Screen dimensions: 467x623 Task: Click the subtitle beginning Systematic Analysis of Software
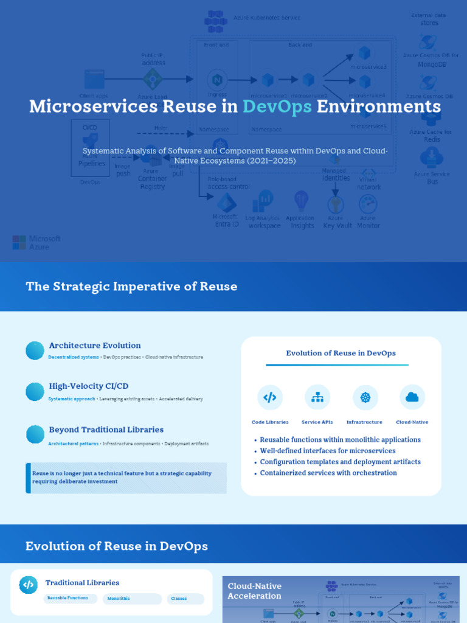coord(235,156)
